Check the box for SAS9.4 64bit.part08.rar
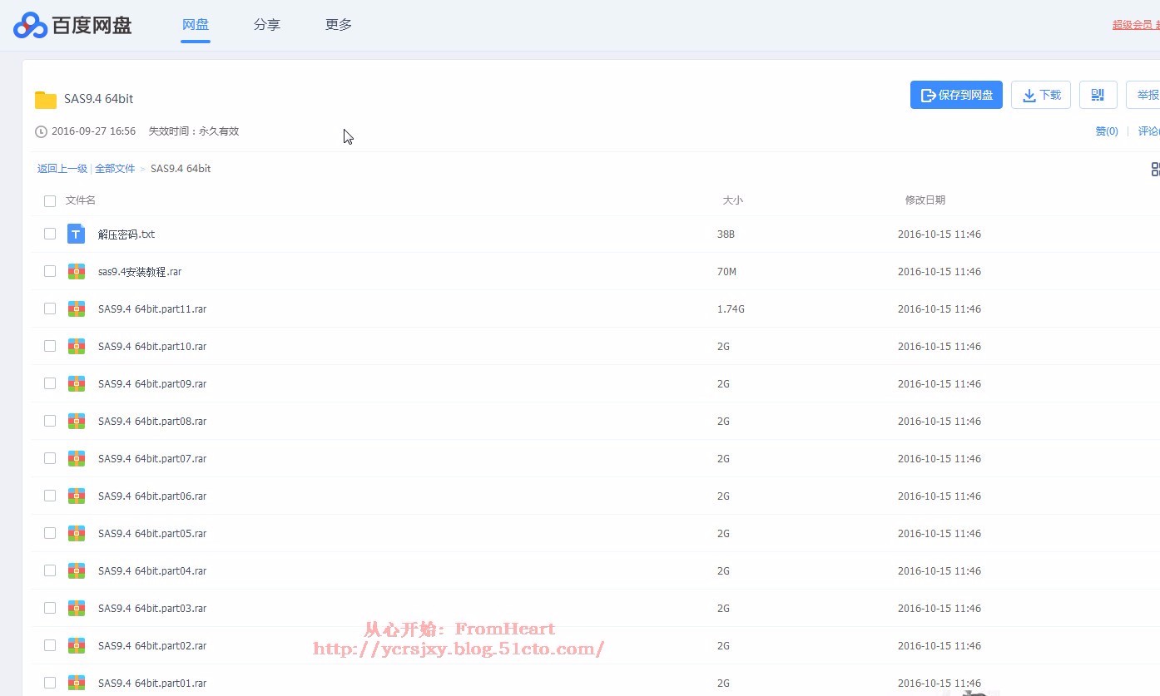This screenshot has width=1160, height=696. coord(50,421)
